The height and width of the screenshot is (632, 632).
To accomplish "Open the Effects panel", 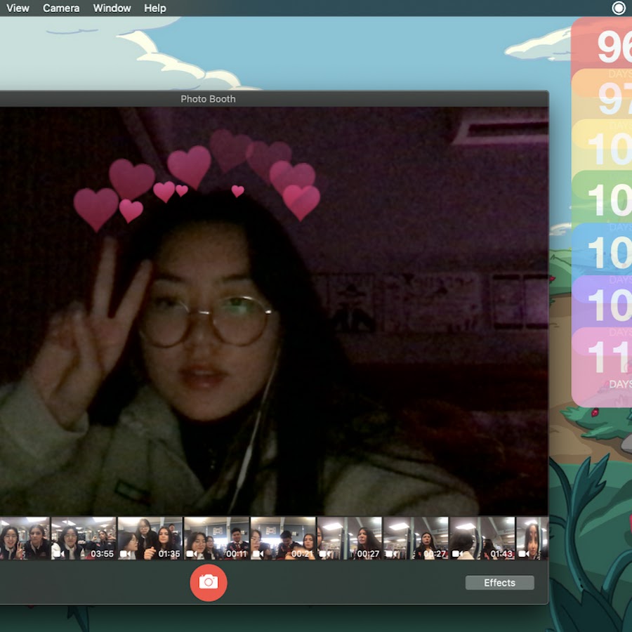I will pyautogui.click(x=499, y=582).
